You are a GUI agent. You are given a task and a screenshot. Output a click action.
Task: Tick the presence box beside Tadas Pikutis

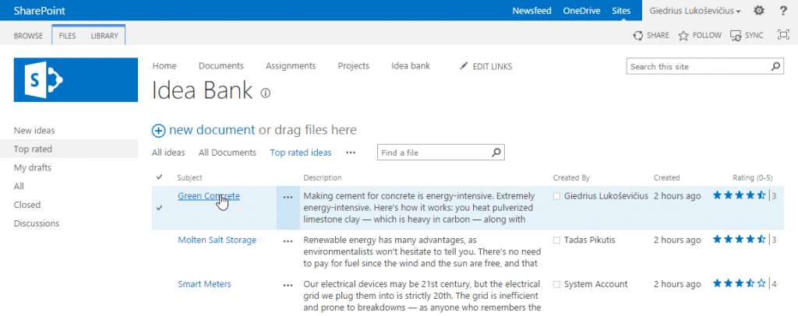point(556,241)
